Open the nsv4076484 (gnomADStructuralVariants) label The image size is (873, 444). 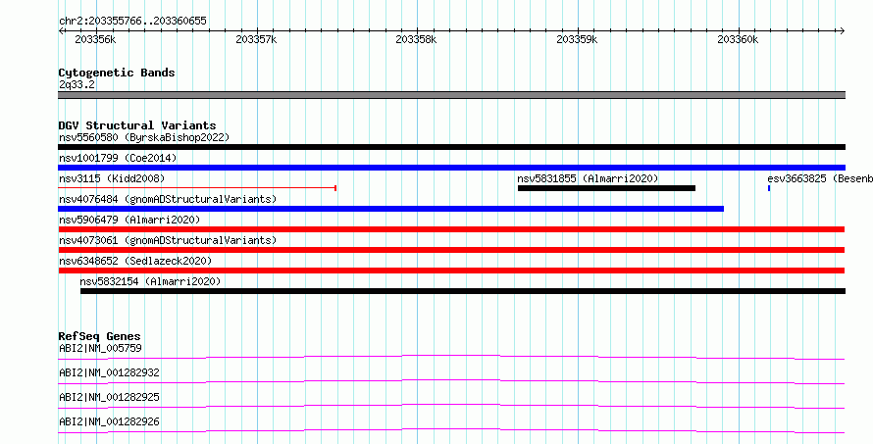(x=168, y=199)
